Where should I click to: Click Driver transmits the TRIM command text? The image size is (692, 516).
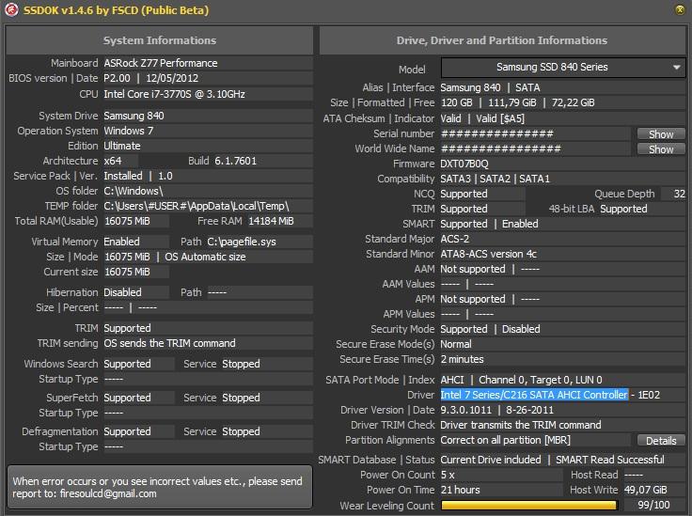point(521,425)
